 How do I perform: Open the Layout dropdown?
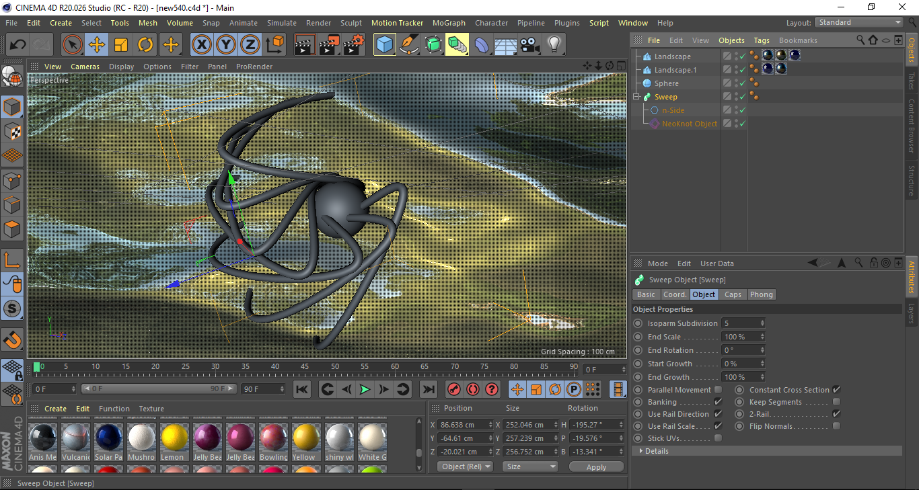click(858, 22)
